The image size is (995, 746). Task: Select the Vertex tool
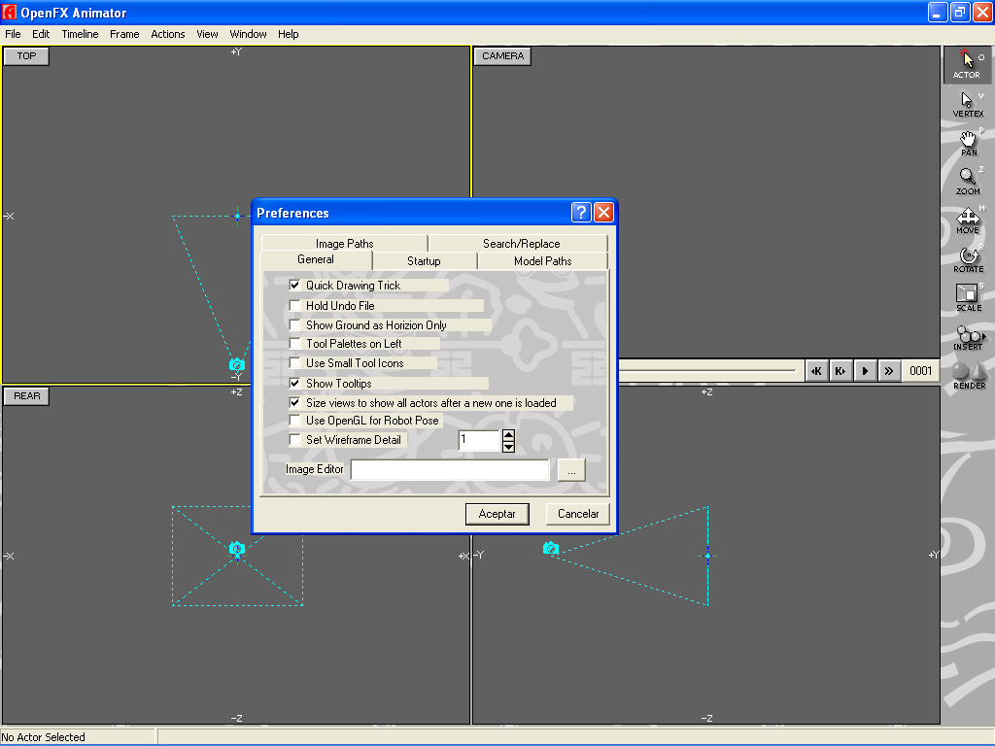coord(967,102)
